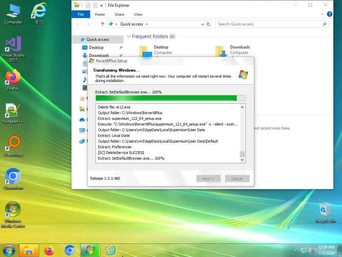
Task: Open the address bar history dropdown
Action: coord(202,24)
